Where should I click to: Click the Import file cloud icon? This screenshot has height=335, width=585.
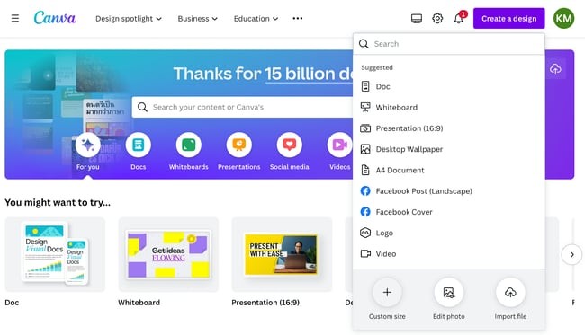pyautogui.click(x=510, y=293)
